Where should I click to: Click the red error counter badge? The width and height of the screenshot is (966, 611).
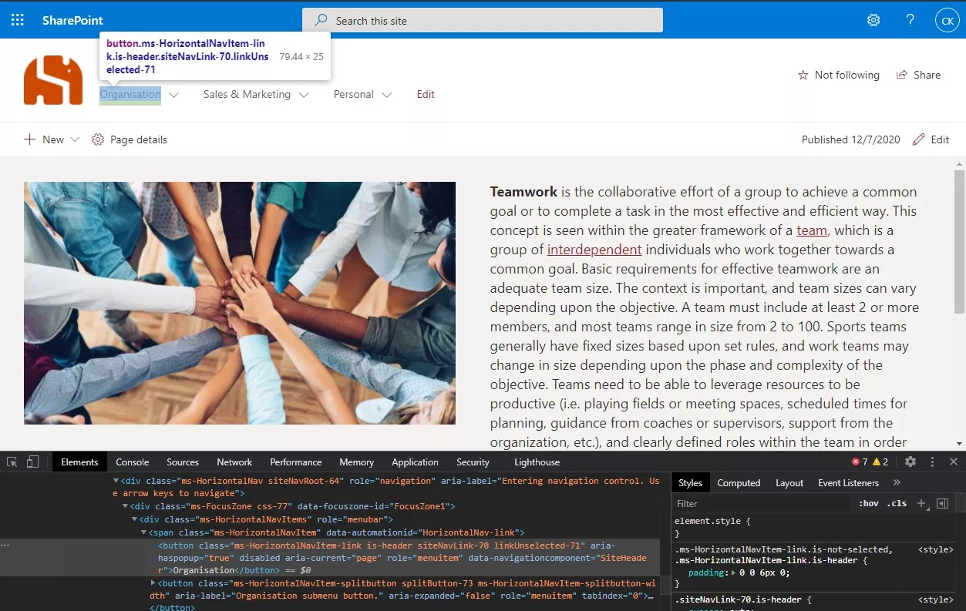[x=858, y=461]
